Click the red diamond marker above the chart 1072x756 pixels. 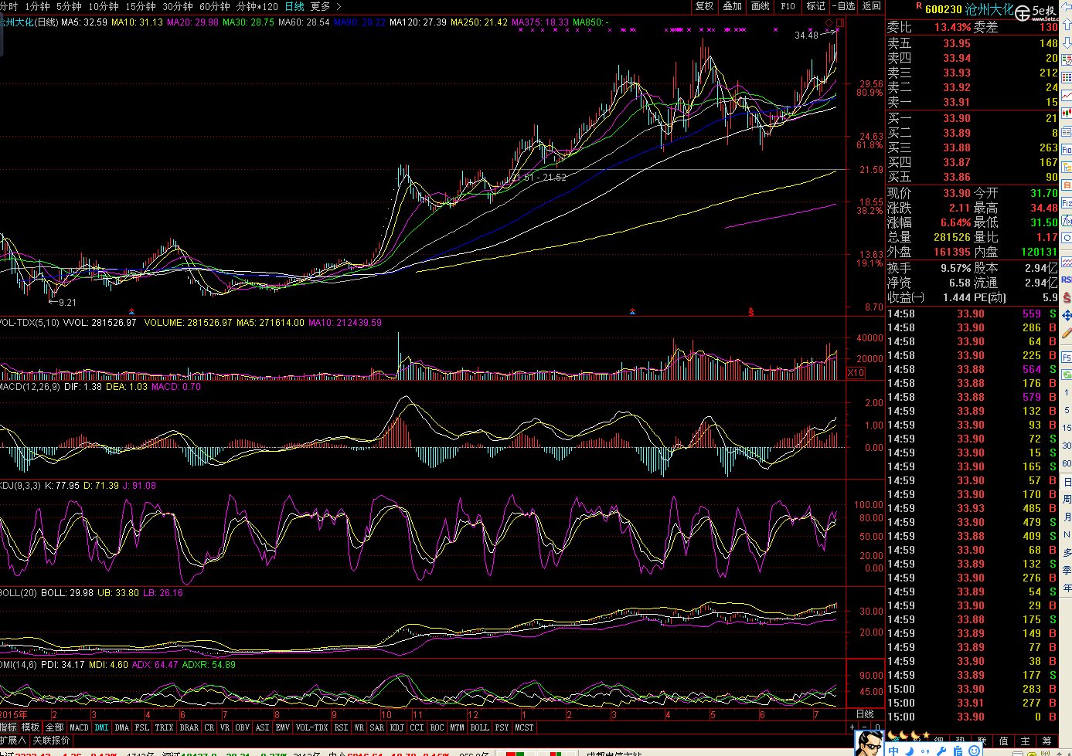point(829,23)
